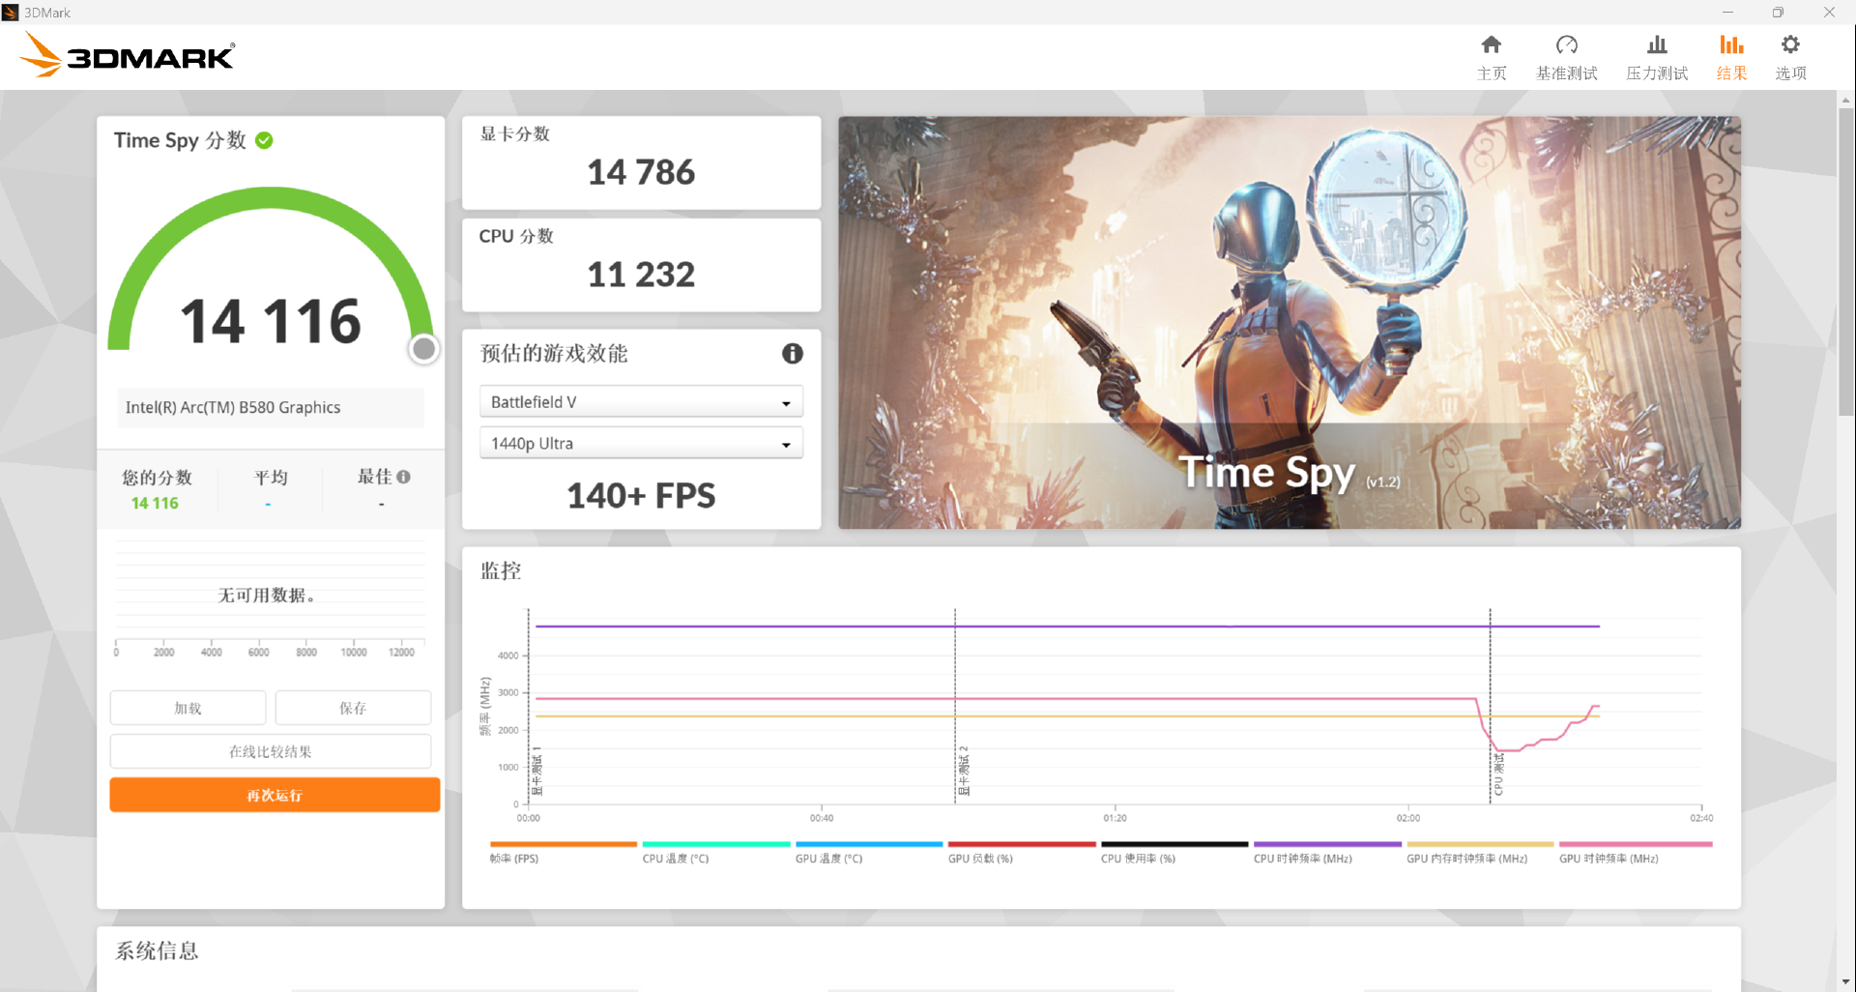Click the CPU 测试 marker in the chart
This screenshot has height=992, width=1856.
point(1498,774)
